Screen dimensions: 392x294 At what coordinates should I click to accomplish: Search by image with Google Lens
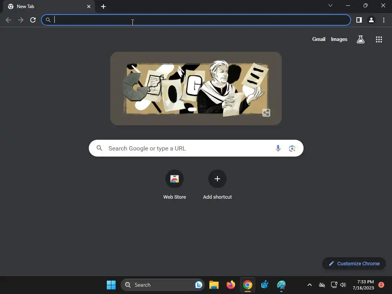point(292,148)
